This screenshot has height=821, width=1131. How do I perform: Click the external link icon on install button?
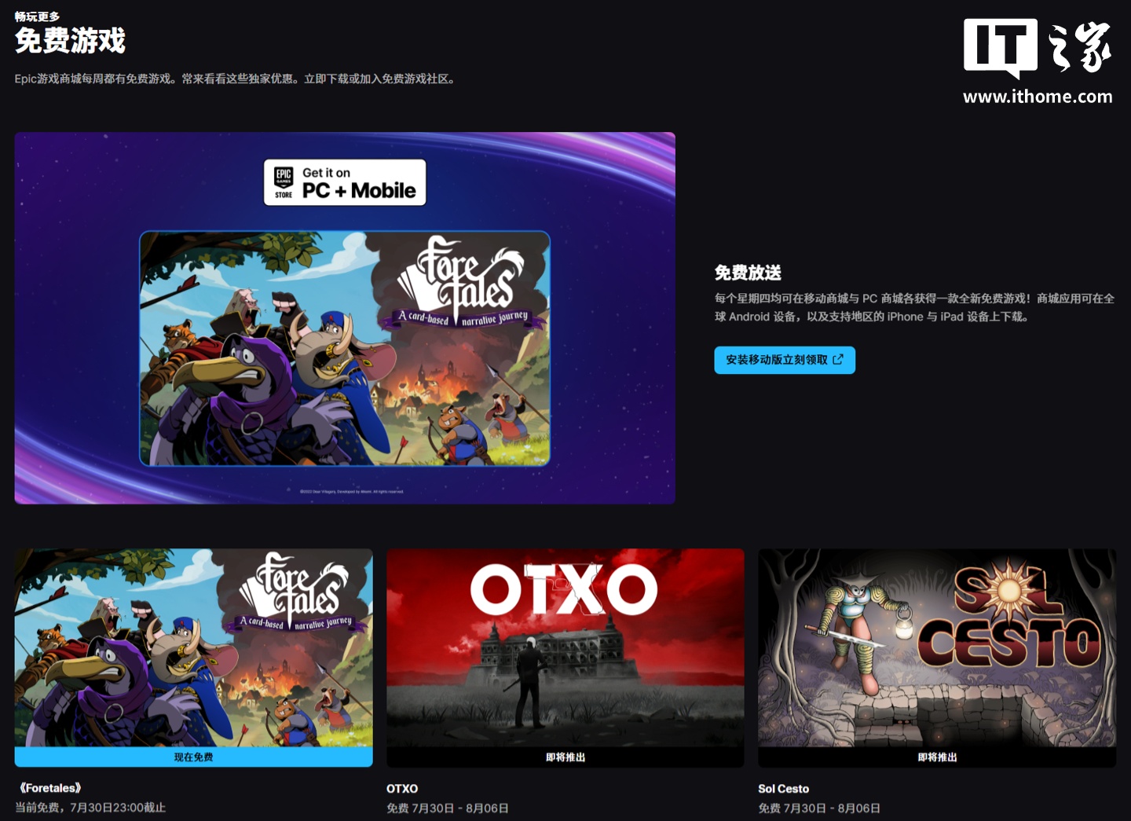click(838, 359)
